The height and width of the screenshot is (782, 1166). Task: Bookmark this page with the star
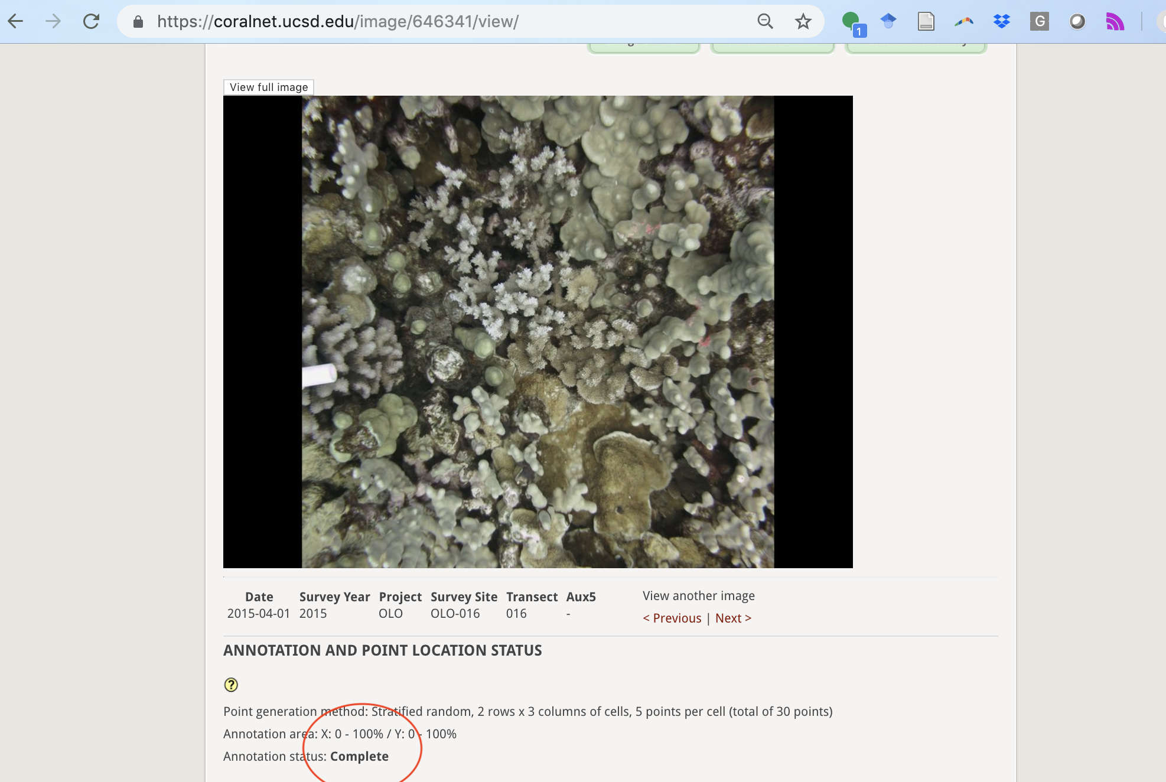coord(803,22)
